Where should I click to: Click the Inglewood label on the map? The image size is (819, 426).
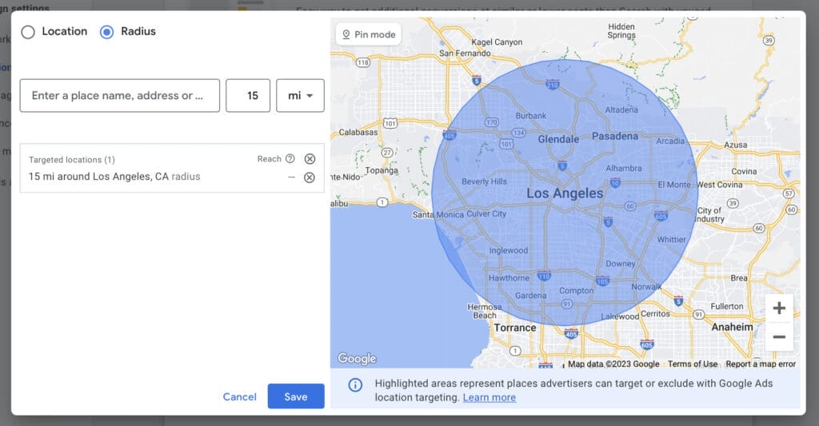508,251
